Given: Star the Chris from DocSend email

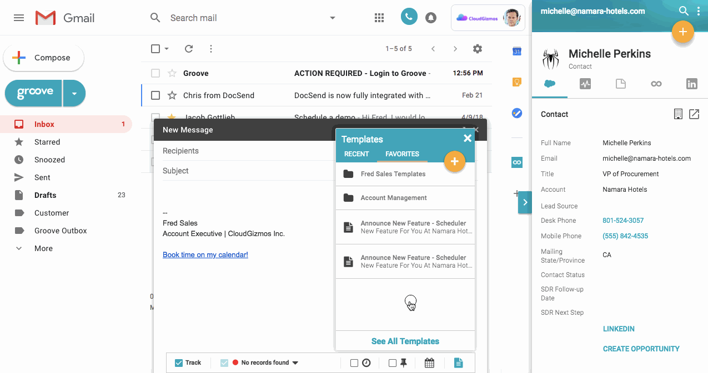Looking at the screenshot, I should (x=172, y=95).
